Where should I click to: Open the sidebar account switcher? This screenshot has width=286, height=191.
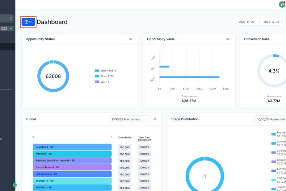pyautogui.click(x=7, y=18)
